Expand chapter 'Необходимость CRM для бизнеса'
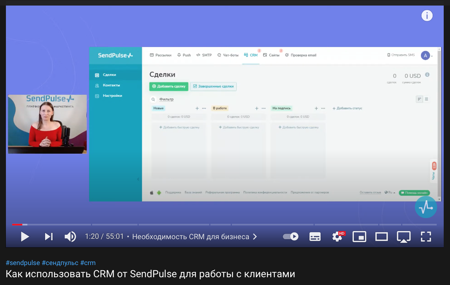Image resolution: width=450 pixels, height=285 pixels. (x=194, y=237)
